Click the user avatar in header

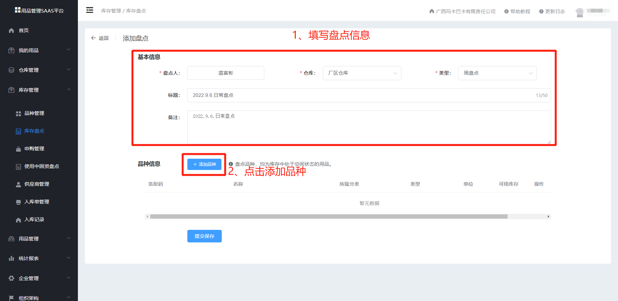[x=580, y=12]
